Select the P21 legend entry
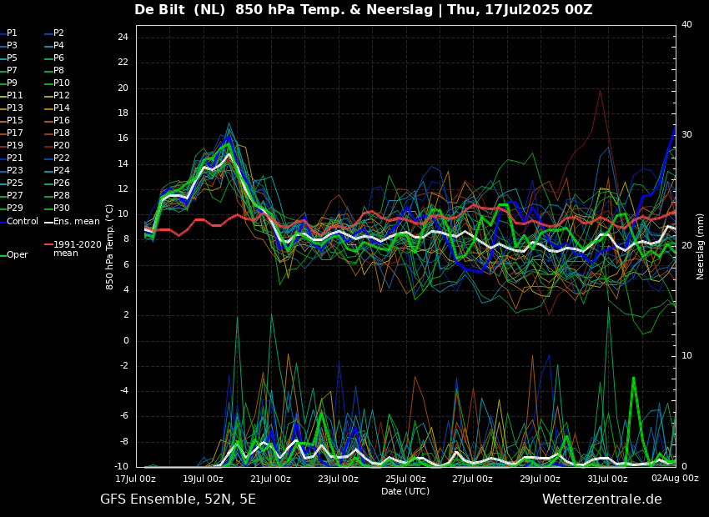709x517 pixels. [x=12, y=158]
